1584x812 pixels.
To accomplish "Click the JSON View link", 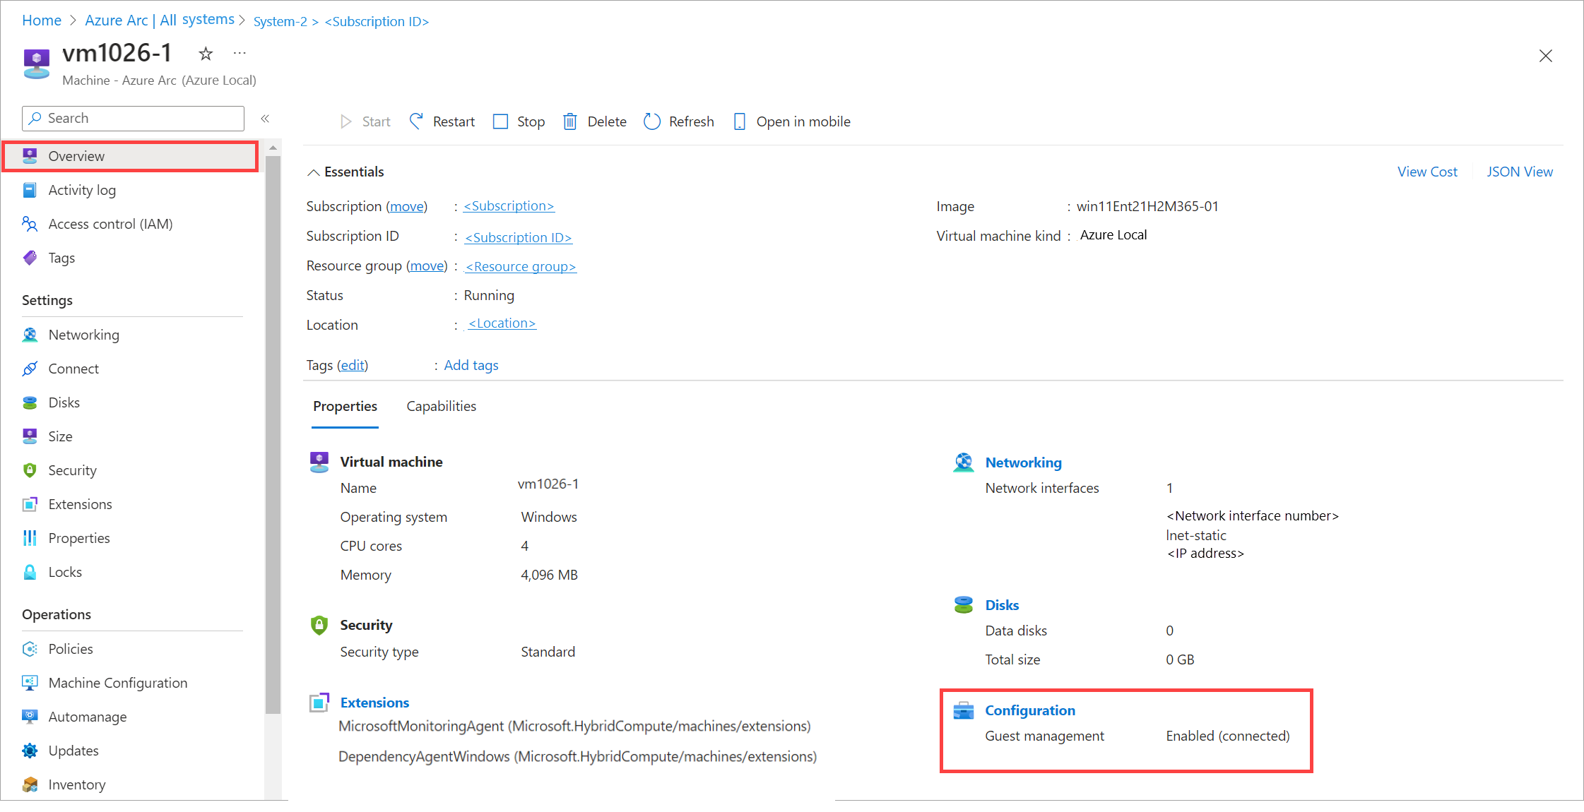I will click(x=1519, y=172).
